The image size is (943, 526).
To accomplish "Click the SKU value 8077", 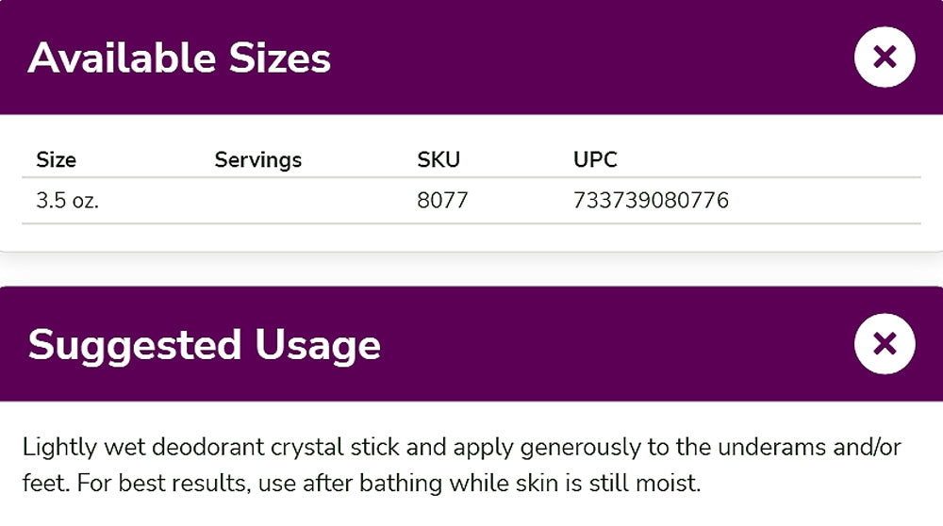I will point(442,201).
